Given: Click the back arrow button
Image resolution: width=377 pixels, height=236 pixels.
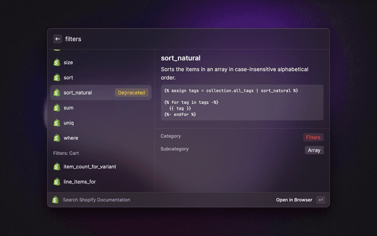Looking at the screenshot, I should tap(58, 39).
